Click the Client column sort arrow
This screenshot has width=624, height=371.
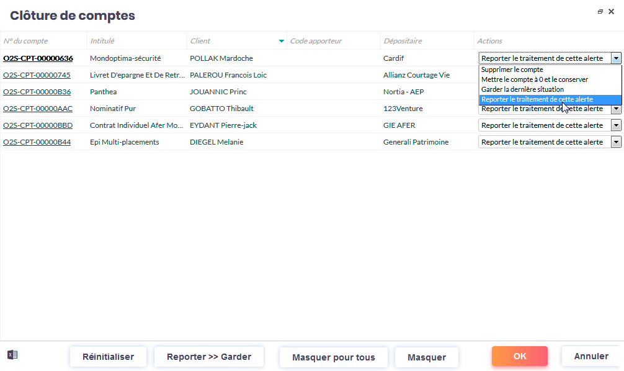tap(282, 41)
